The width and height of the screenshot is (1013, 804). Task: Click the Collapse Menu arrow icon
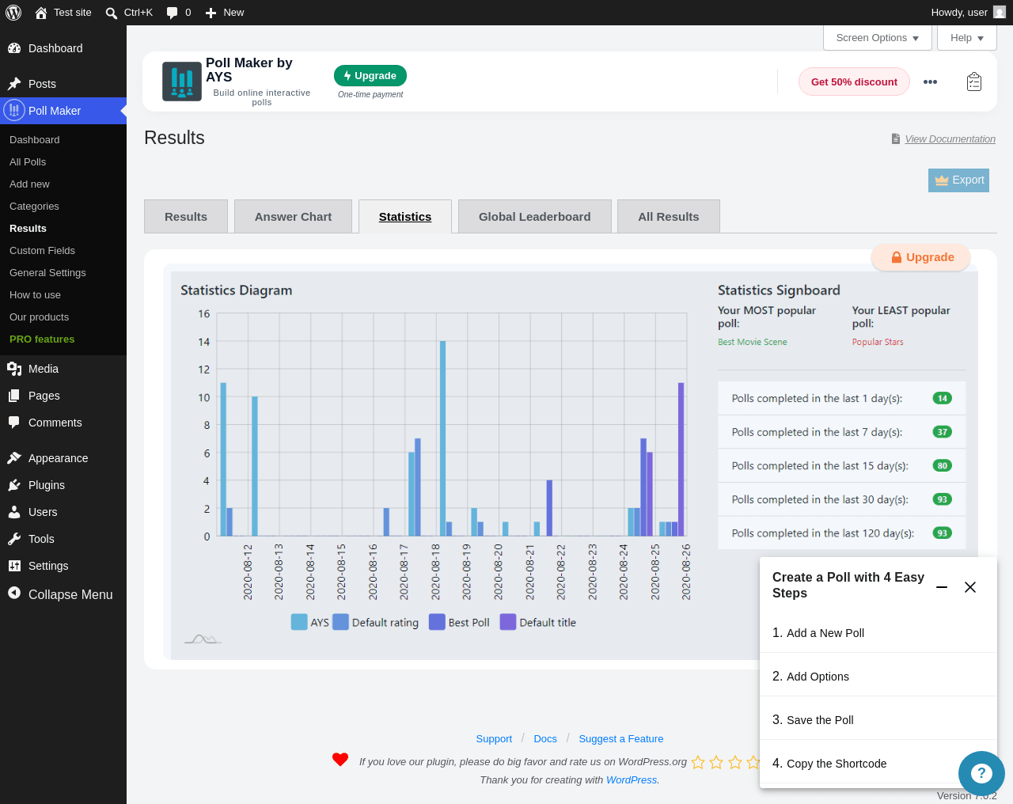(14, 593)
